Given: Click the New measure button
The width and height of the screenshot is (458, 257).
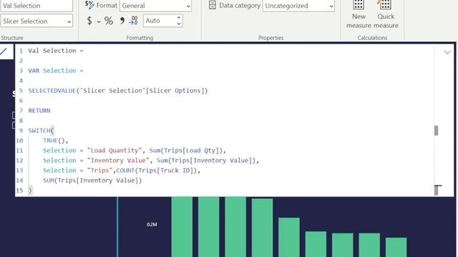Looking at the screenshot, I should (x=359, y=14).
